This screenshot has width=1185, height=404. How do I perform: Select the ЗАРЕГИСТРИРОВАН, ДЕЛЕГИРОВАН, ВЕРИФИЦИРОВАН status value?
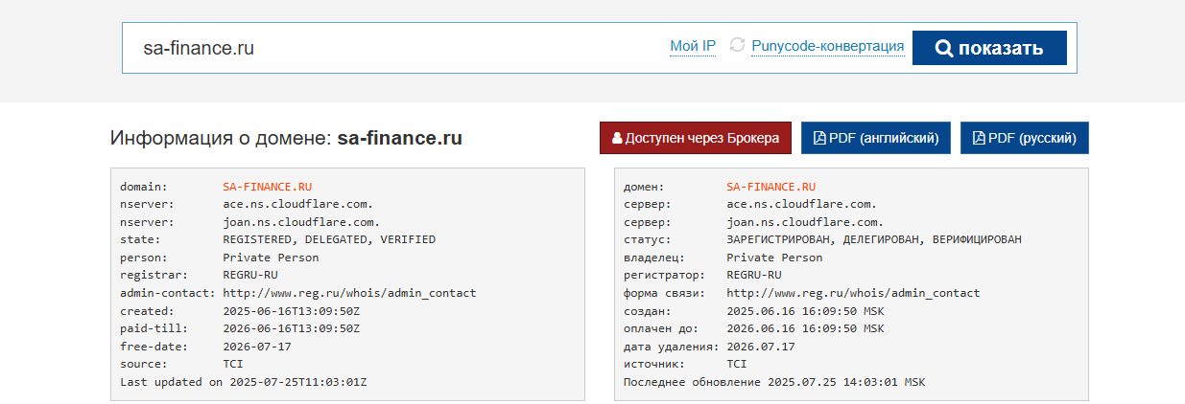pyautogui.click(x=874, y=239)
